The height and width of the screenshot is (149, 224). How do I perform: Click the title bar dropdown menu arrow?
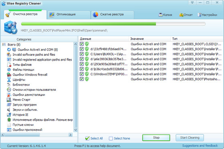click(192, 2)
